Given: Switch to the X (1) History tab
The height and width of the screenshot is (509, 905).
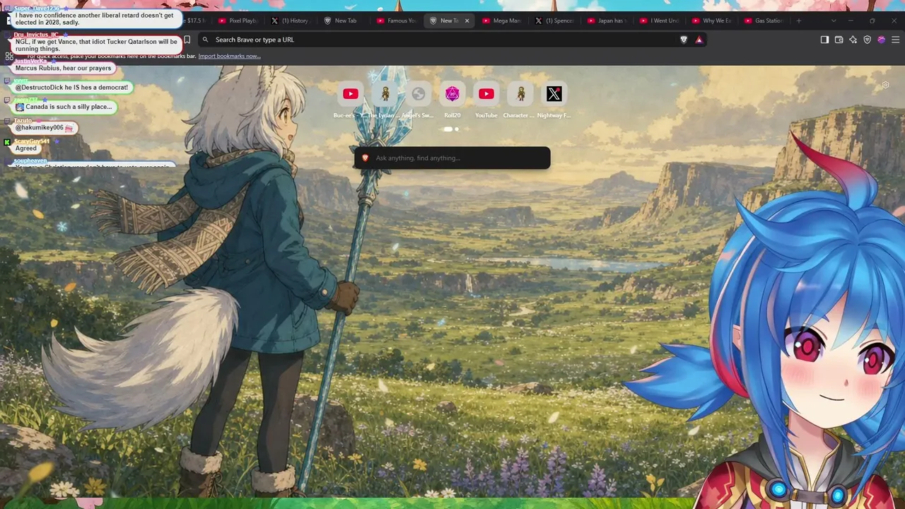Looking at the screenshot, I should 291,21.
